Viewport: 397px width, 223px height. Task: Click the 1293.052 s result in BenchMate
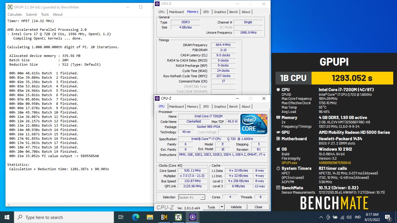click(x=352, y=78)
